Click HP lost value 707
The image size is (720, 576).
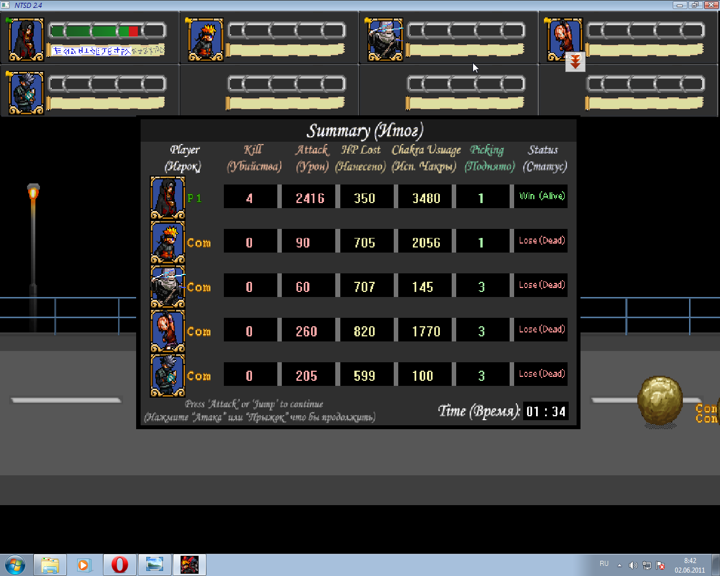(x=365, y=287)
